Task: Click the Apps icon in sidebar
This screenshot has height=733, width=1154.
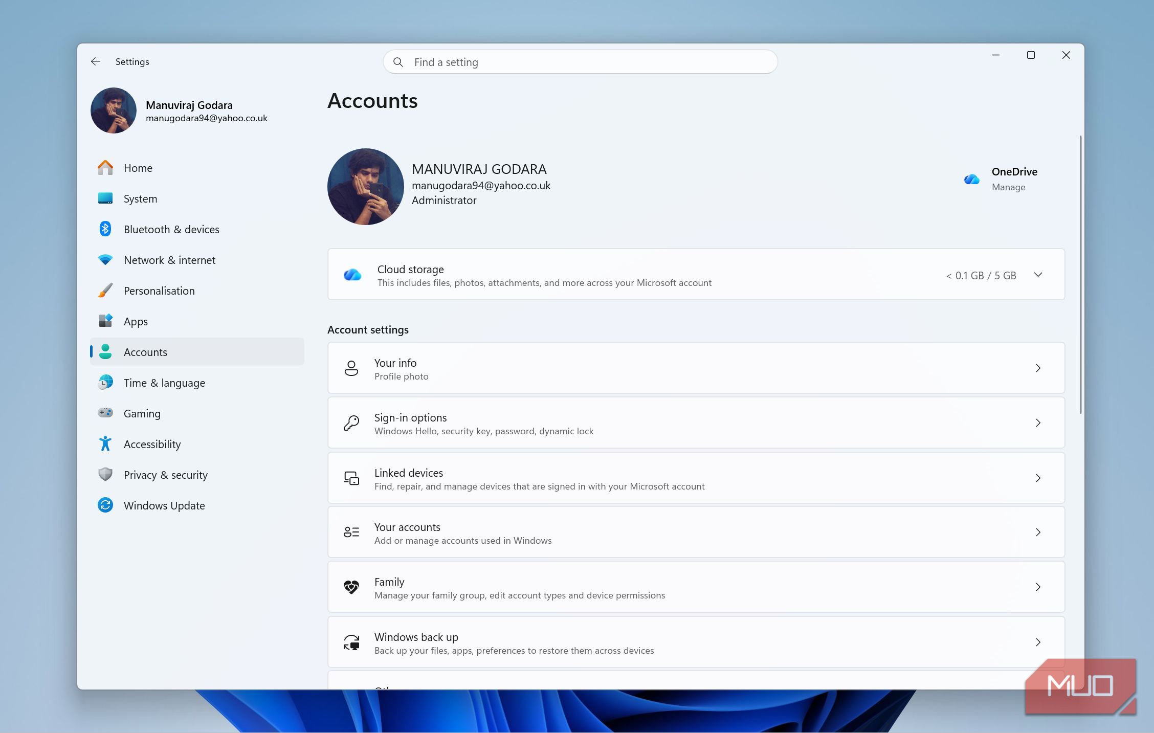Action: 105,321
